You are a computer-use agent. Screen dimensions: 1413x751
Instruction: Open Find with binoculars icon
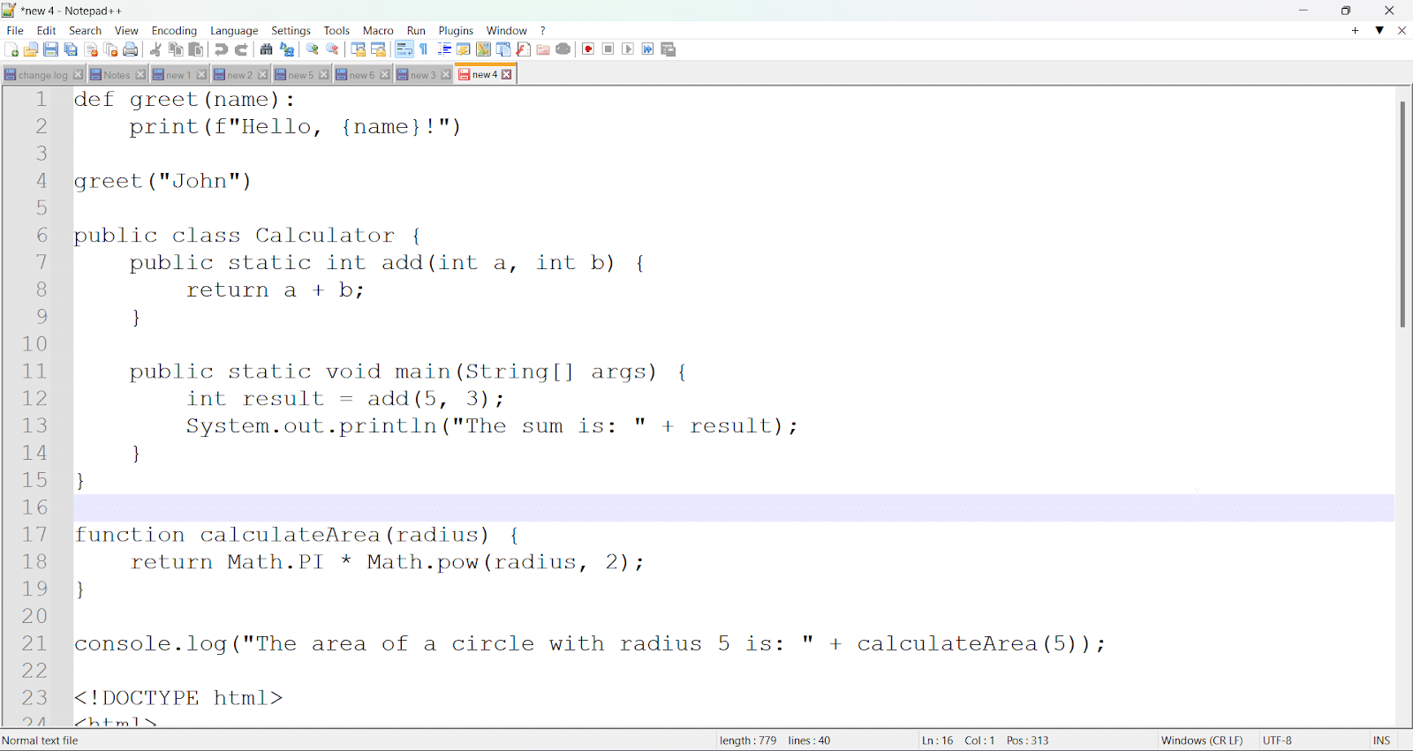267,49
